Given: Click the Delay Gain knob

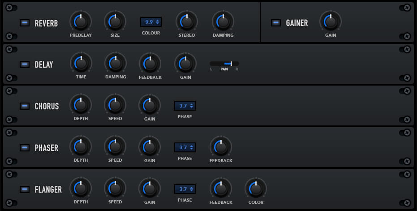Looking at the screenshot, I should click(x=185, y=64).
